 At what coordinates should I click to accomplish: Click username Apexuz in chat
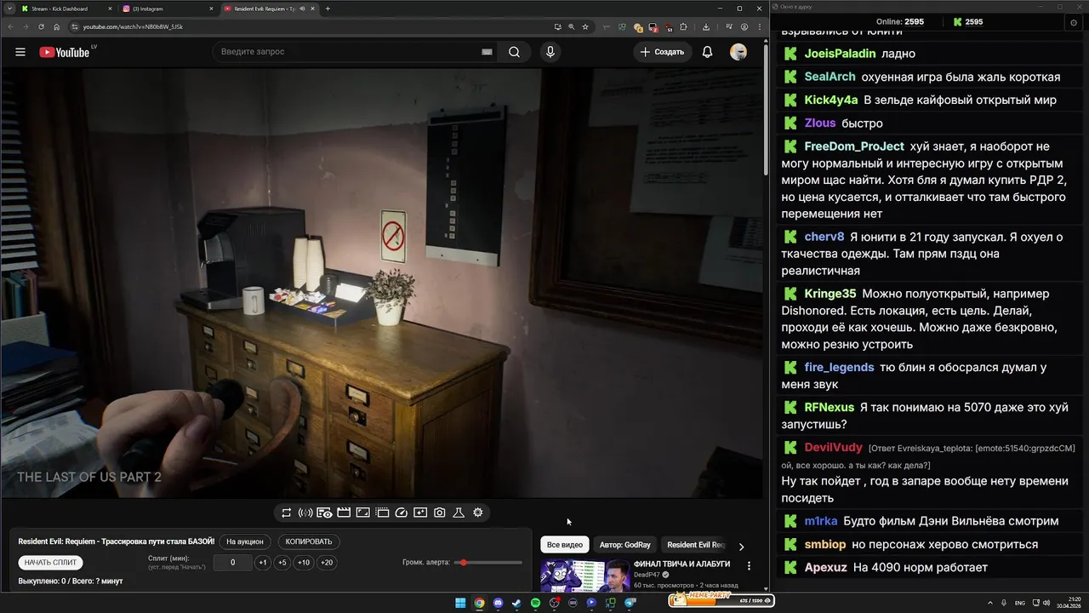tap(826, 567)
